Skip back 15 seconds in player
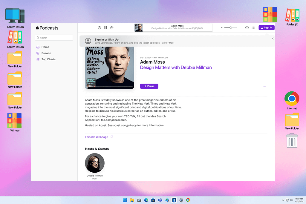Viewport: 306px width, 204px height. 99,28
